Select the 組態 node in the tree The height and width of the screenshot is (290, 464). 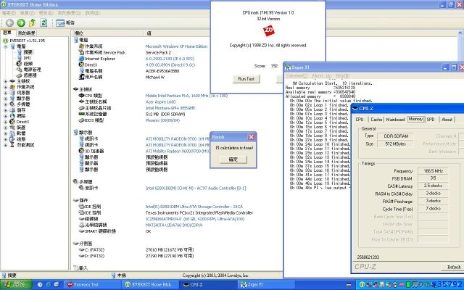pyautogui.click(x=21, y=139)
